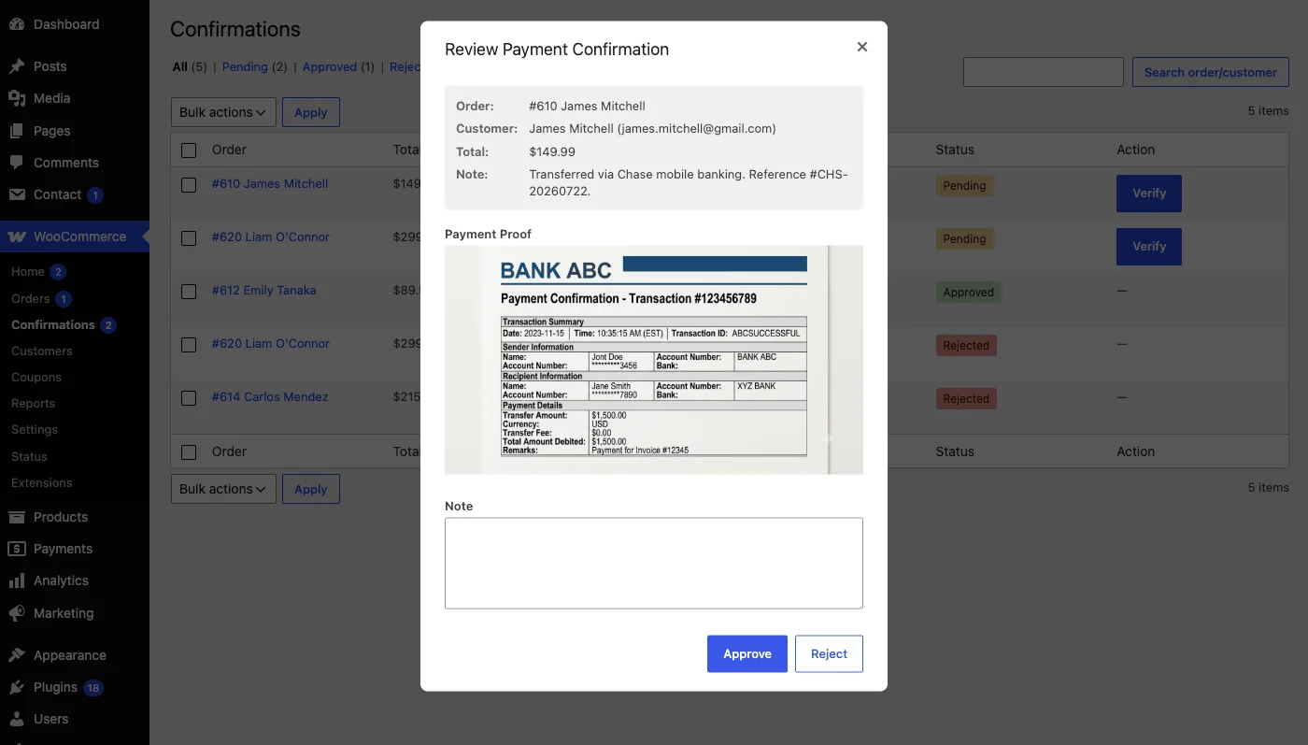Filter confirmations by Approved
The image size is (1308, 745).
click(330, 67)
